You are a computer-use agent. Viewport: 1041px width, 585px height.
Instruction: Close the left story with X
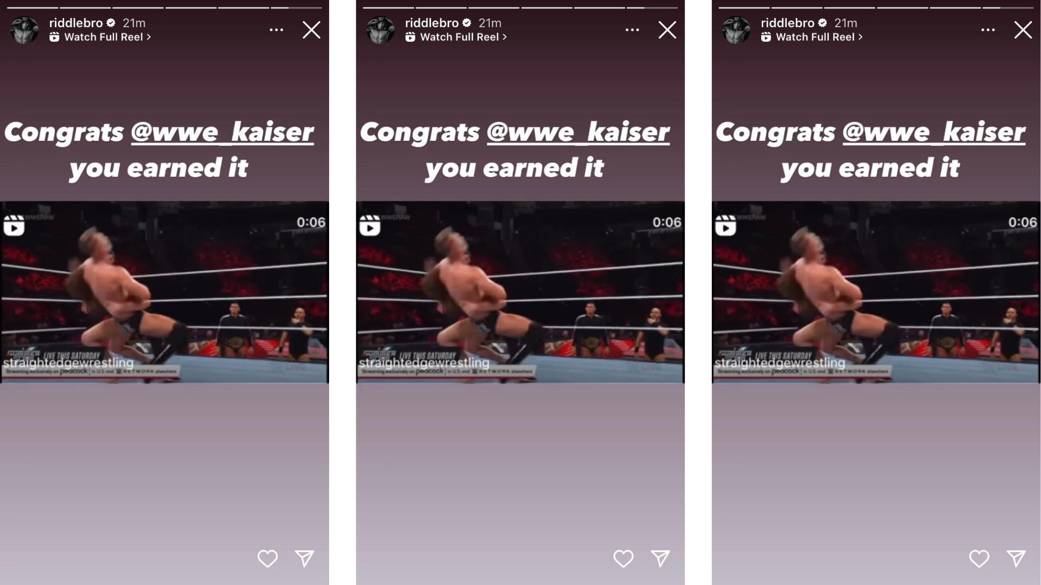coord(311,30)
